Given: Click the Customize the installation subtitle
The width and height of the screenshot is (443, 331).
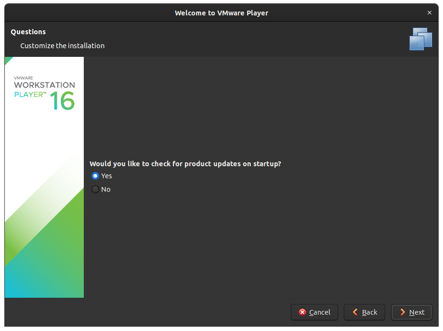Looking at the screenshot, I should pyautogui.click(x=62, y=46).
